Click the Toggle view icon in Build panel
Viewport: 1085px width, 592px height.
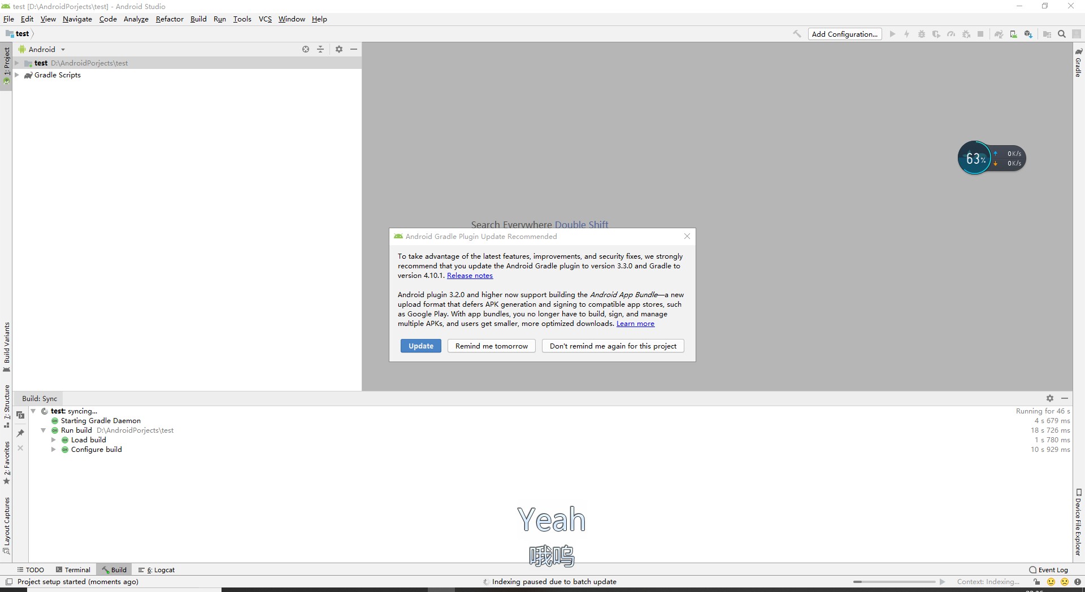[20, 415]
